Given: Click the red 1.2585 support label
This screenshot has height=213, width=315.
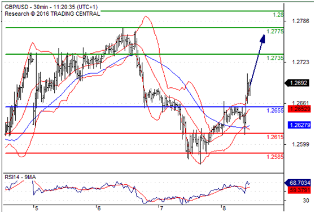Looking at the screenshot, I should coord(275,157).
